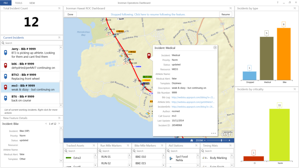Select the Body Marking timing mat
299x168 pixels.
[x=216, y=158]
